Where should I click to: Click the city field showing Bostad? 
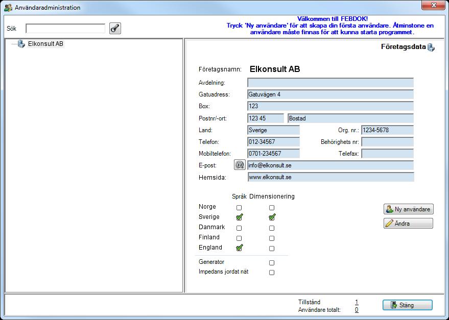pos(351,118)
